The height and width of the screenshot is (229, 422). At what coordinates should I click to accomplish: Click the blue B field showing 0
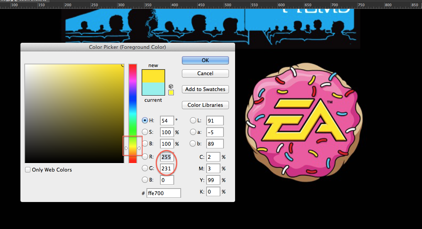pyautogui.click(x=167, y=180)
